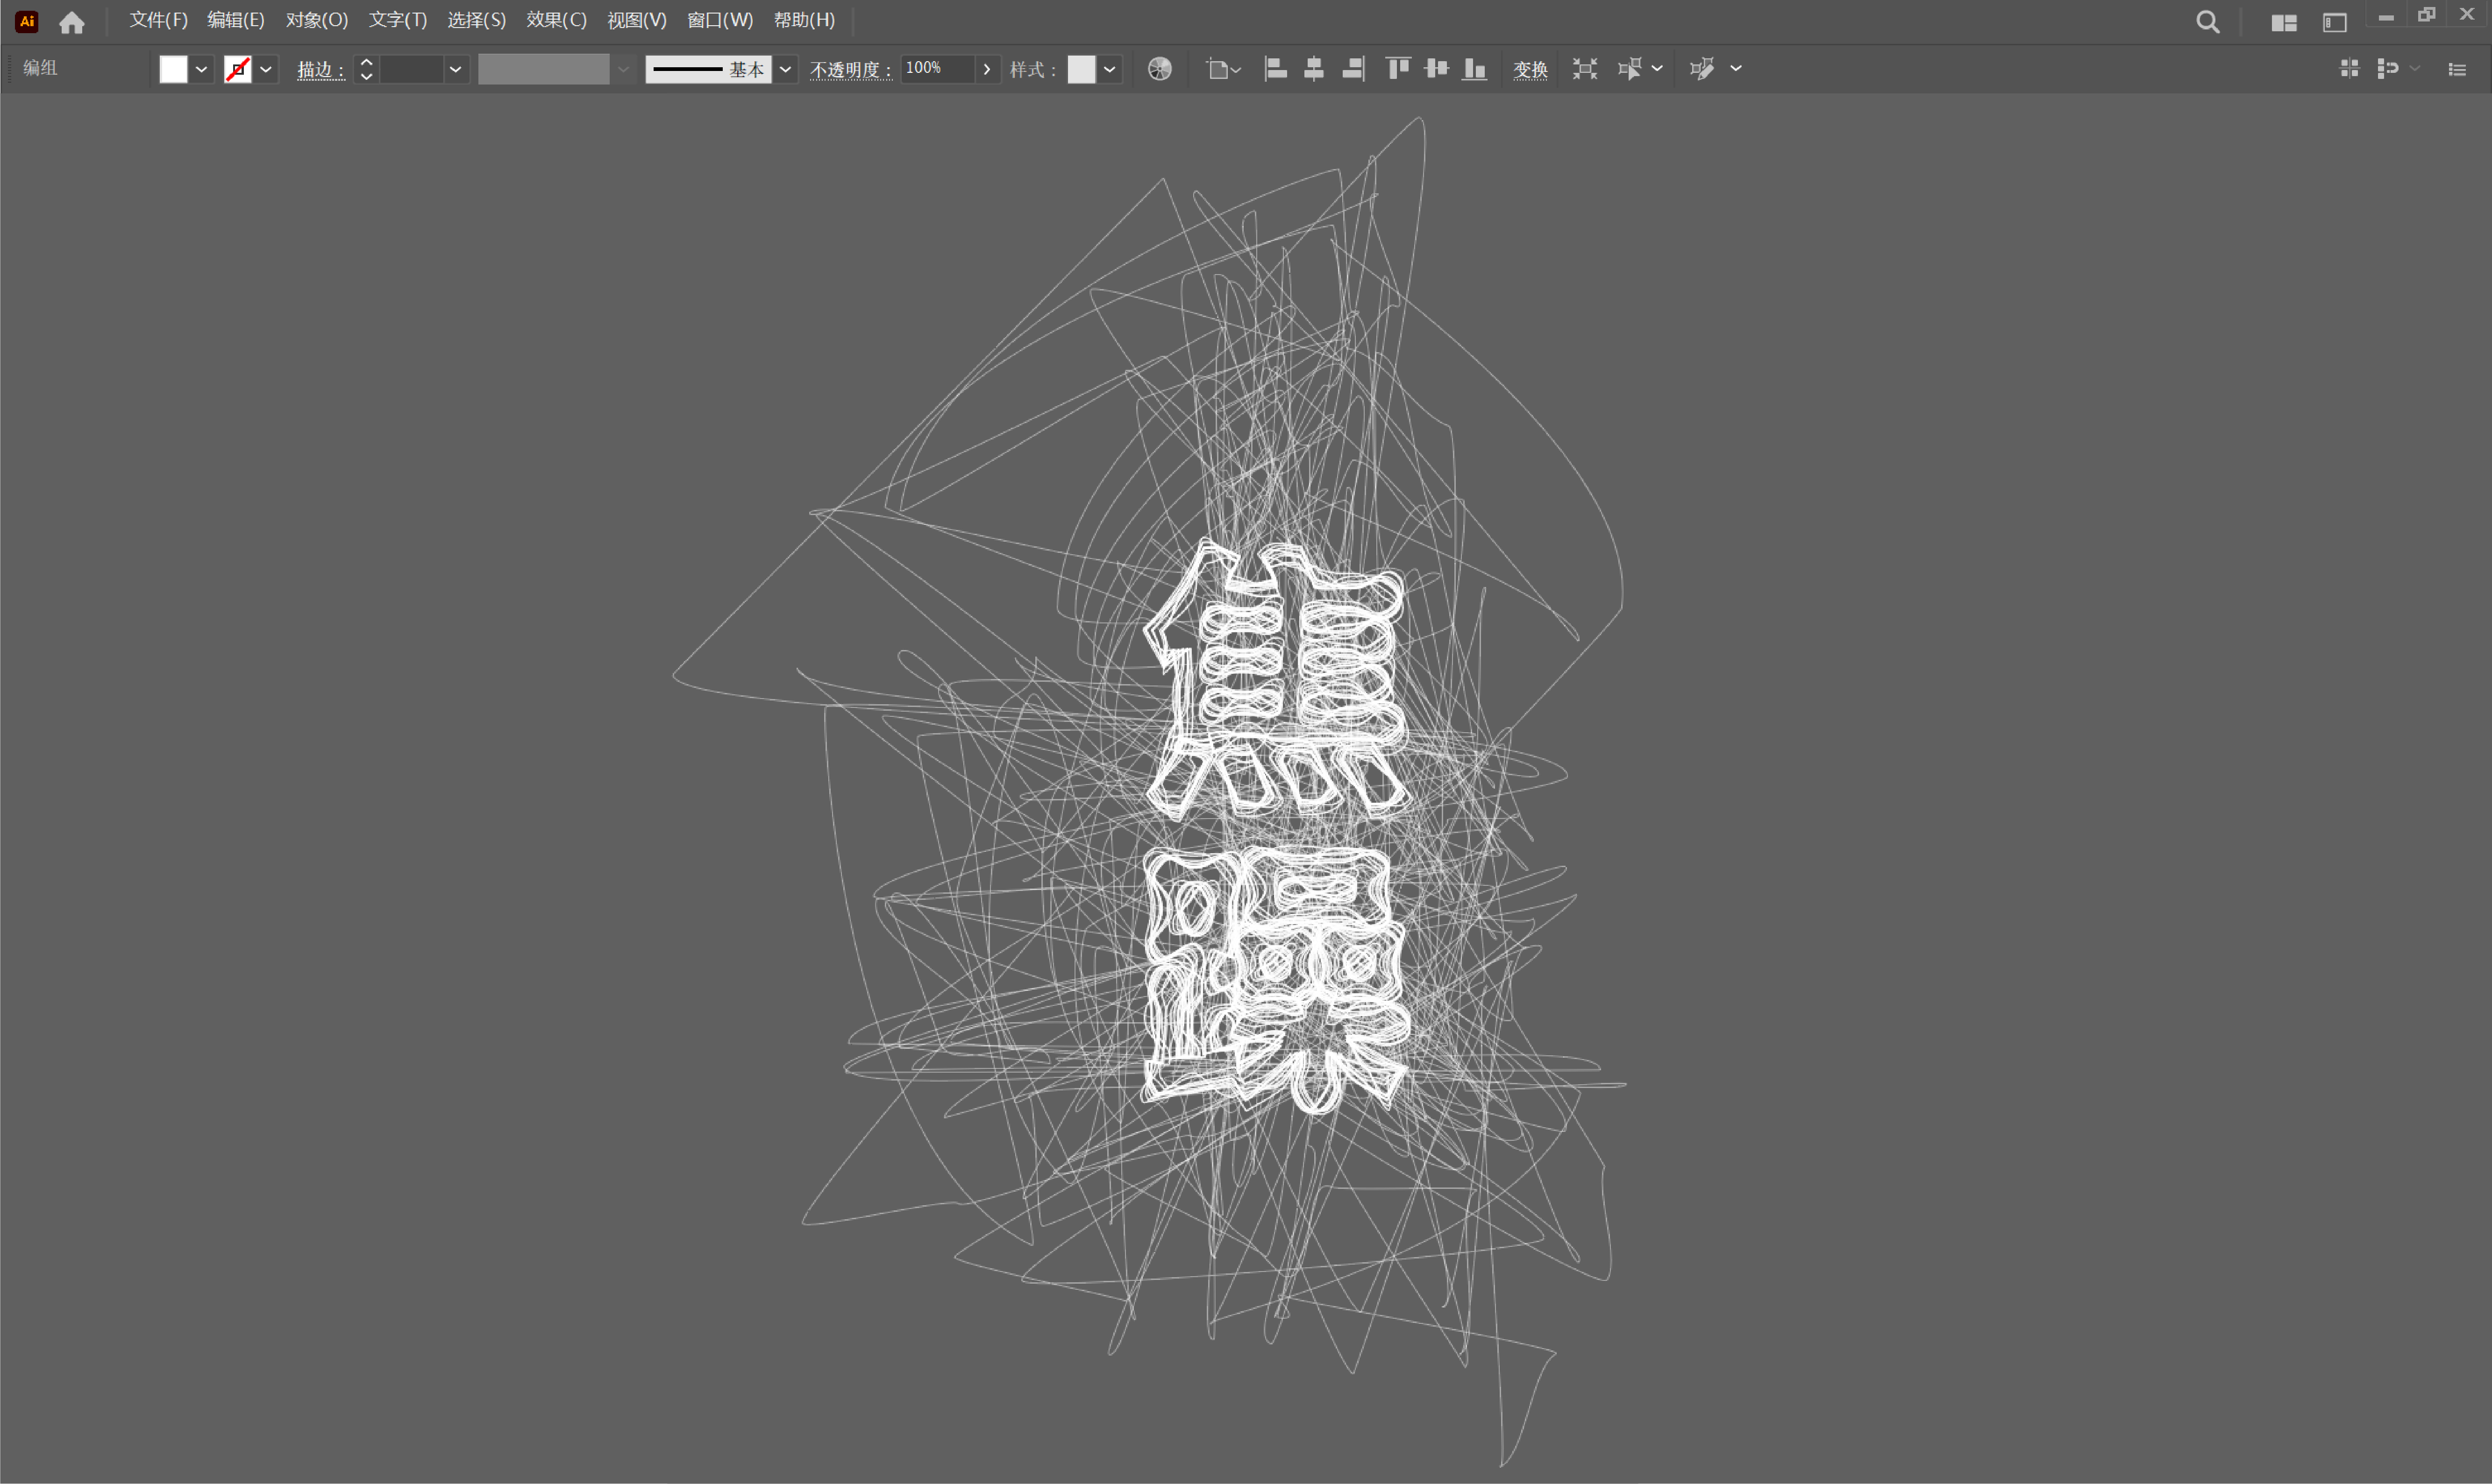Open the control bar options list menu icon
The image size is (2492, 1484).
click(x=2457, y=69)
